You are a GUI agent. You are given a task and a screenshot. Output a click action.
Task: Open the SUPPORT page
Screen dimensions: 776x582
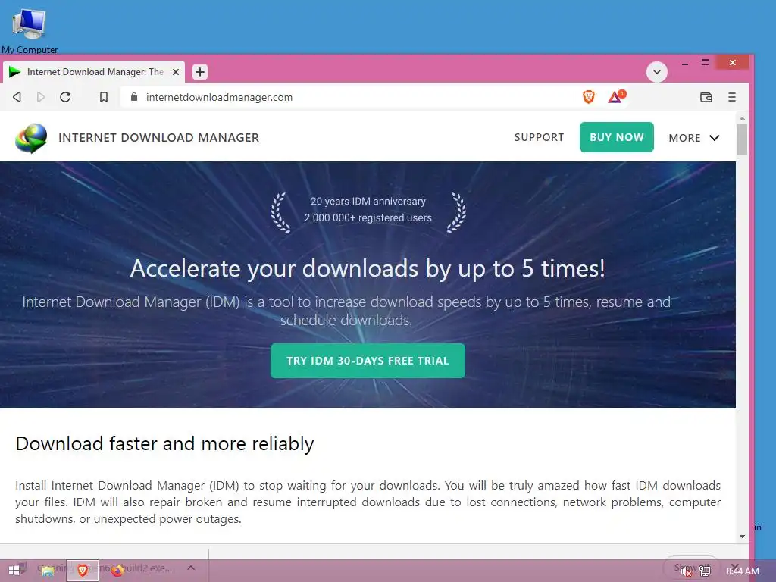click(539, 137)
